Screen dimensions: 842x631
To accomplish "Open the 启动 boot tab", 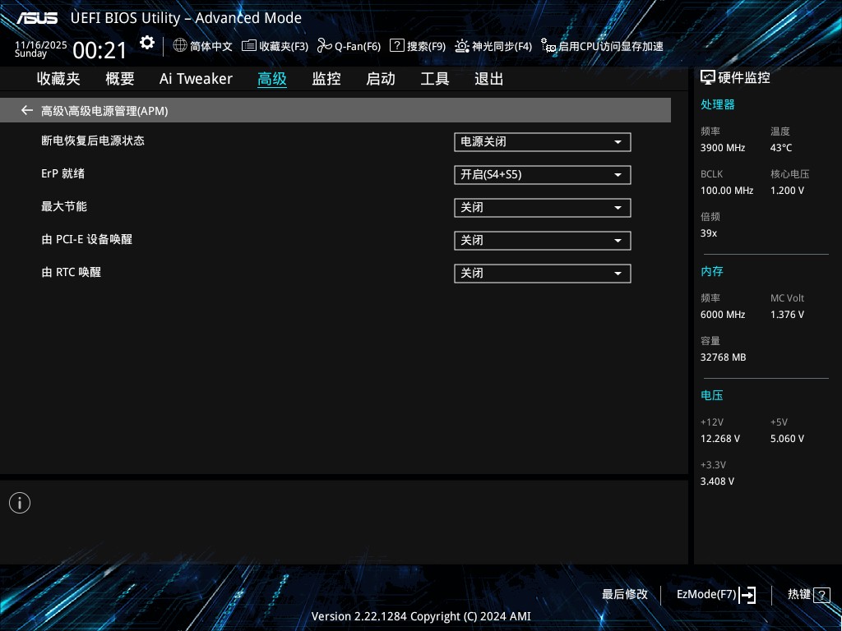I will click(x=381, y=79).
